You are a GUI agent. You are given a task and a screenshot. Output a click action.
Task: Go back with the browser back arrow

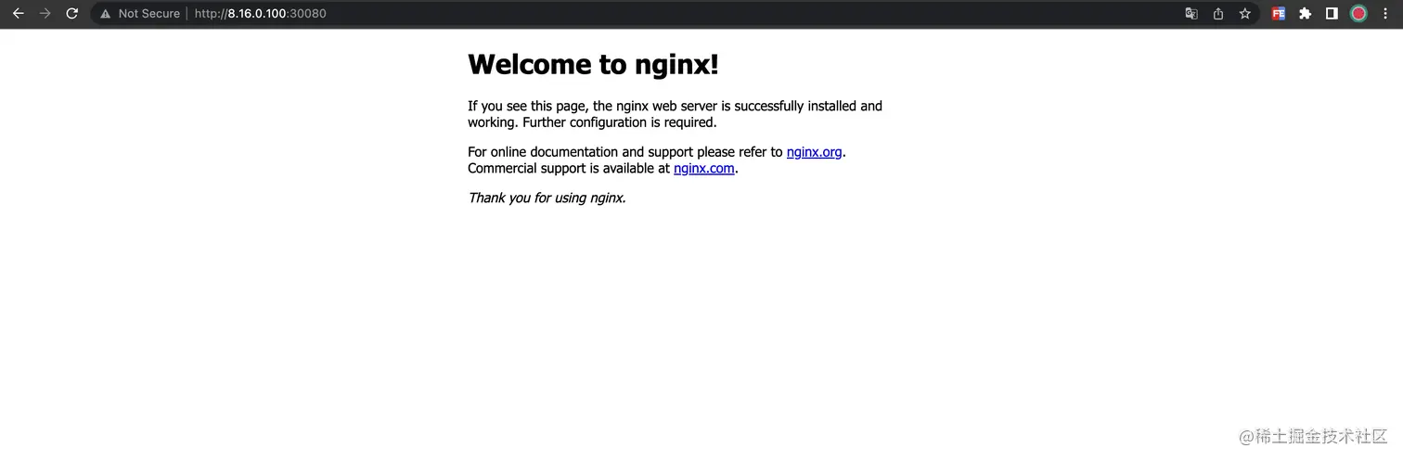pos(18,14)
